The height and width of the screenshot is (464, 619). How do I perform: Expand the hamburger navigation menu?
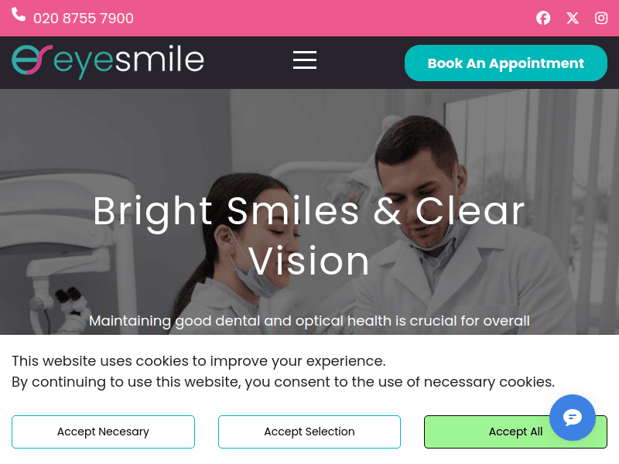point(305,60)
